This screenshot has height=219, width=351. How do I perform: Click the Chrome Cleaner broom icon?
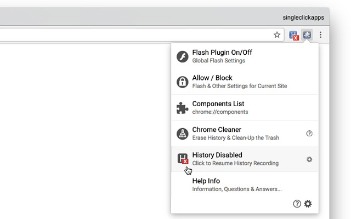pos(183,134)
